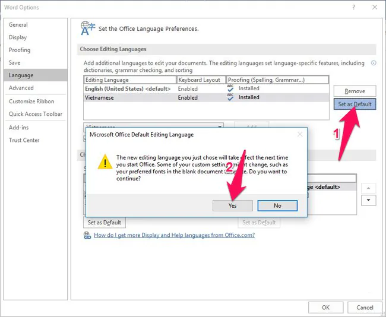Click the globe link icon beside Office.com help link

point(87,235)
